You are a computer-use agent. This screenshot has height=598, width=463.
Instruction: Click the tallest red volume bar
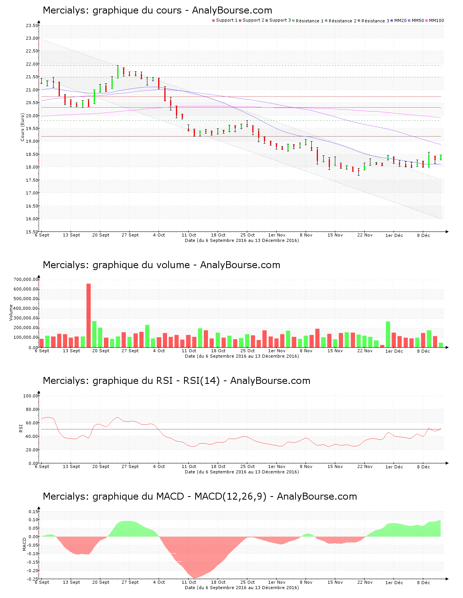tap(88, 316)
